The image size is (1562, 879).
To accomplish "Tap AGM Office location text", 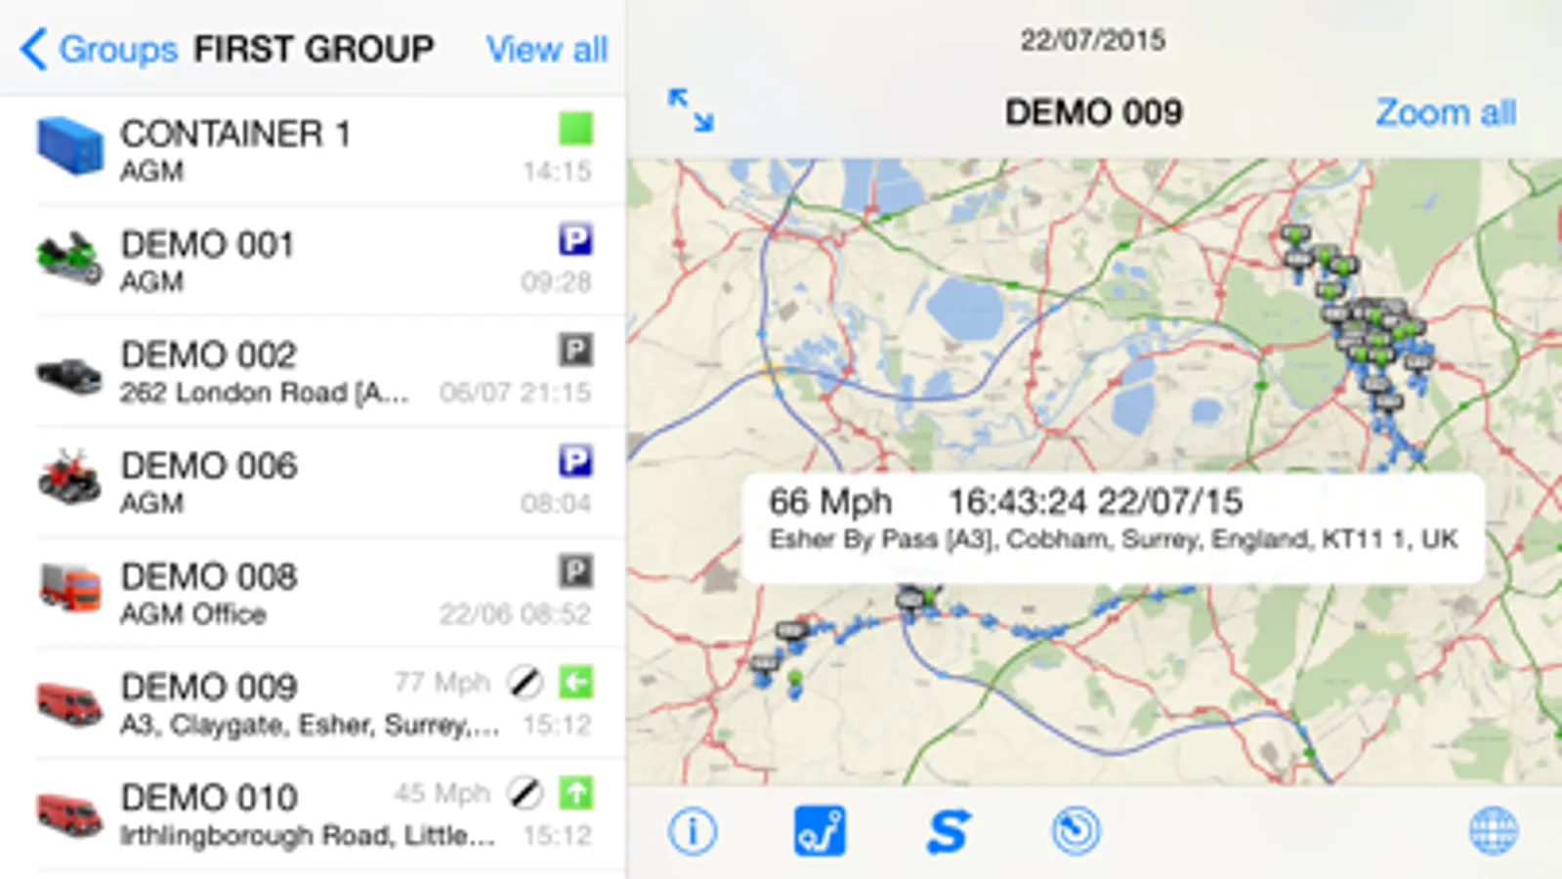I will (x=192, y=614).
